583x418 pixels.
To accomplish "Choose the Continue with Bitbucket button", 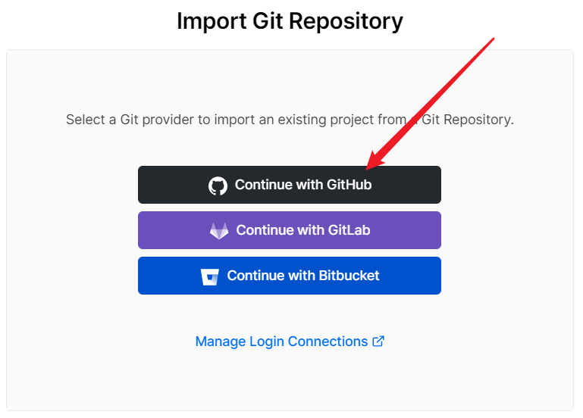I will (290, 276).
